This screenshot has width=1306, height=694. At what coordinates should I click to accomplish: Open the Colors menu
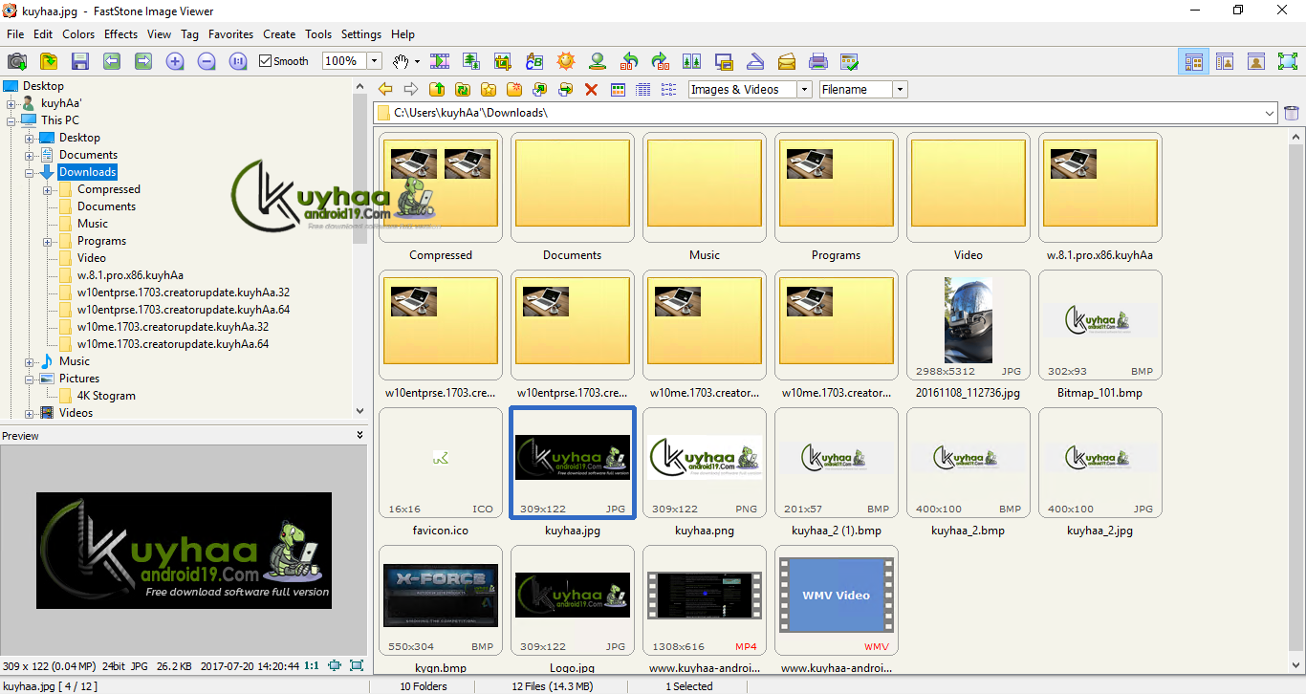click(78, 34)
